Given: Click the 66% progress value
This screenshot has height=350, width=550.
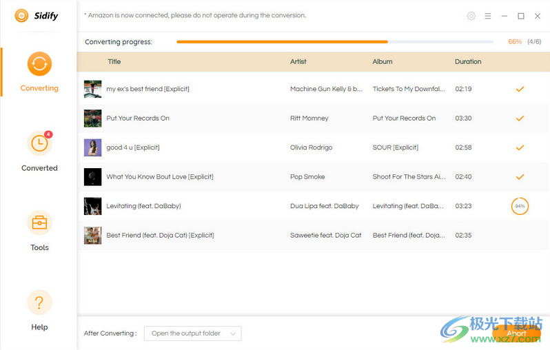Looking at the screenshot, I should tap(515, 42).
